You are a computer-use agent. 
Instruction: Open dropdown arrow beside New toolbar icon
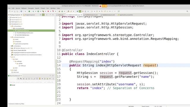point(12,11)
